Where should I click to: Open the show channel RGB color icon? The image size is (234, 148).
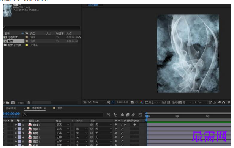click(x=141, y=102)
